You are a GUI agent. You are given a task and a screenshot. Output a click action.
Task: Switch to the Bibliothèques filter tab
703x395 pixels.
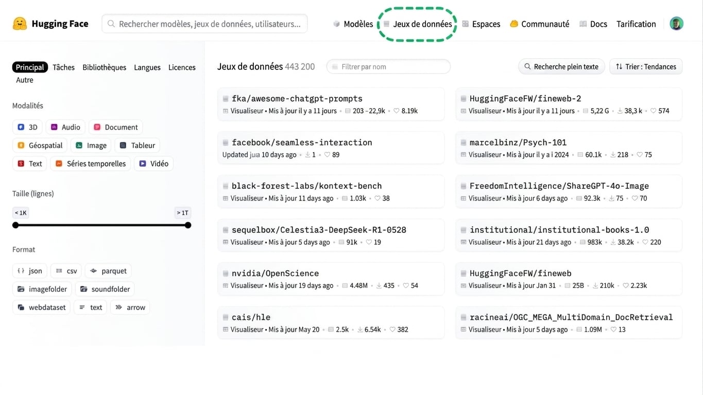[x=104, y=67]
